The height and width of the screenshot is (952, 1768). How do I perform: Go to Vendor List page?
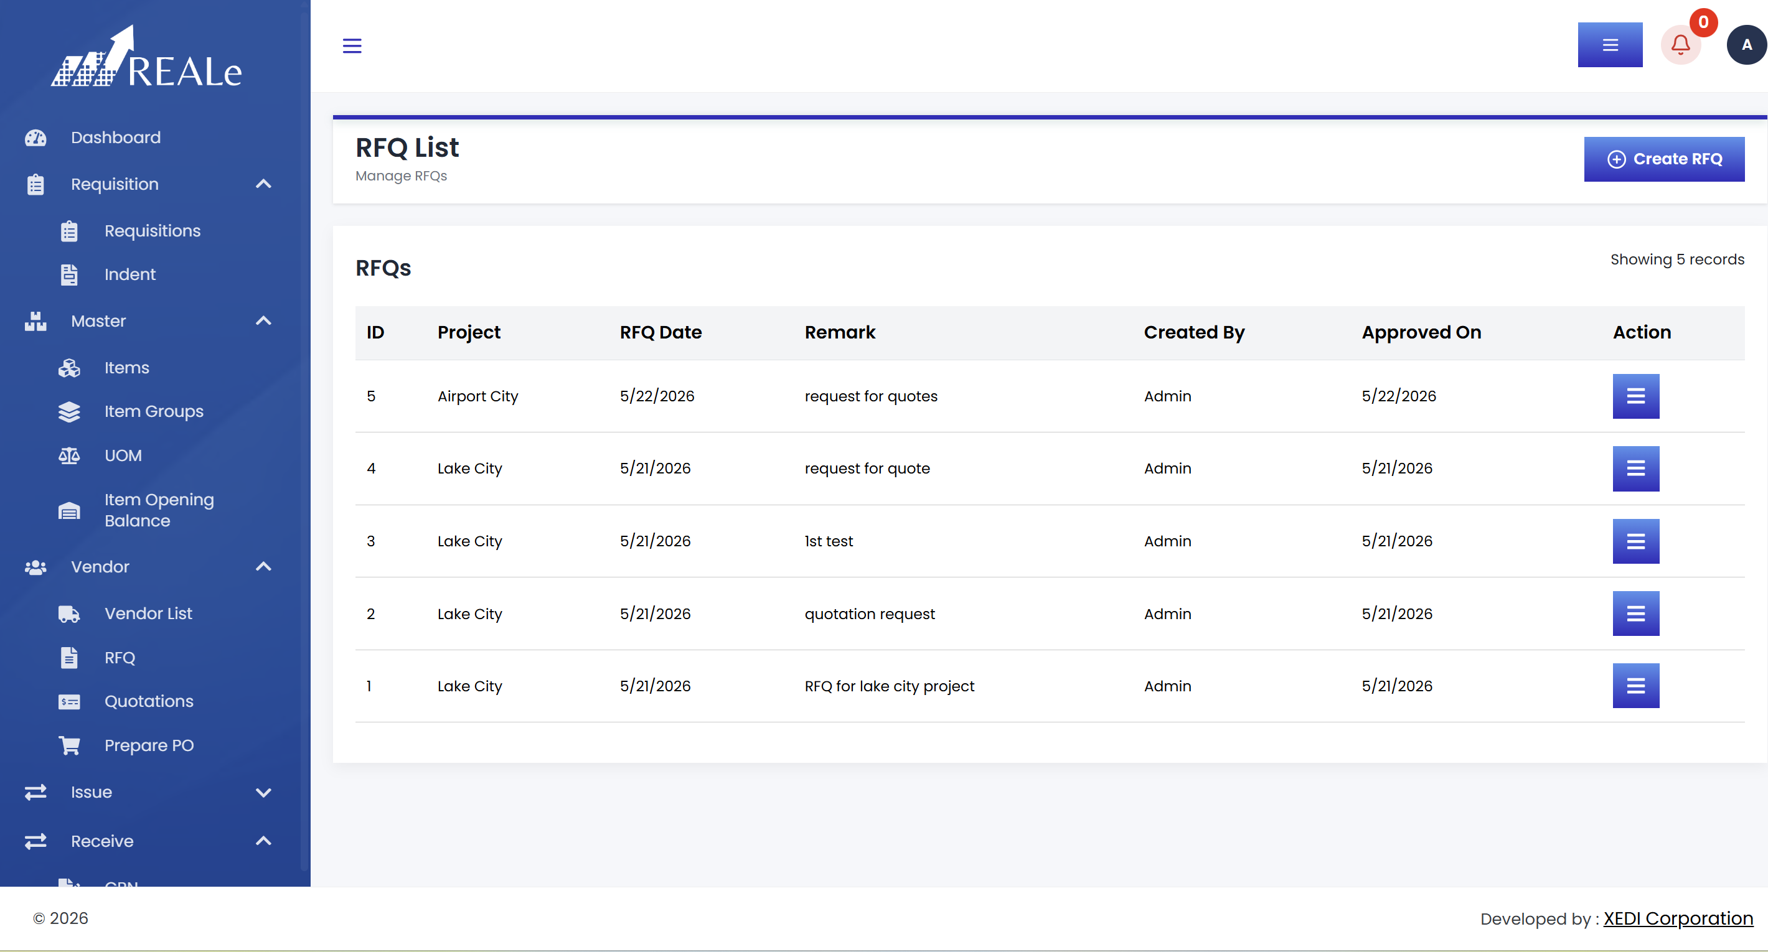[148, 614]
